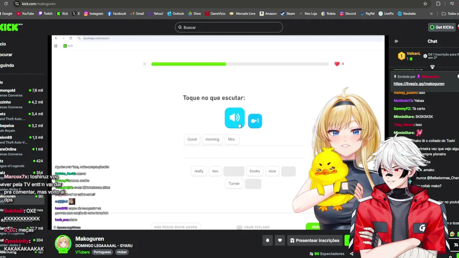Select the word tile "Turner"

tap(234, 183)
